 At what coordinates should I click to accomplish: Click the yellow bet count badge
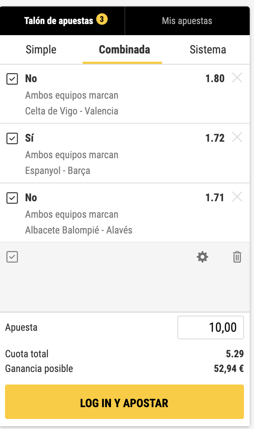tap(102, 20)
